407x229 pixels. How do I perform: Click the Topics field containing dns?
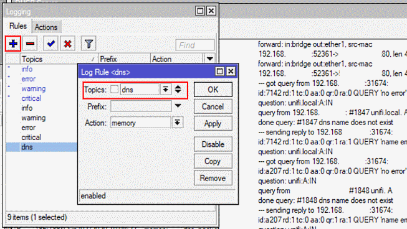140,90
